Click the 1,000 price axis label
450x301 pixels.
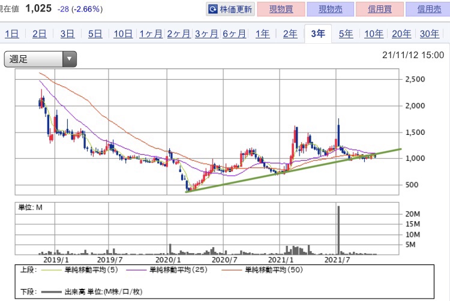(x=415, y=158)
